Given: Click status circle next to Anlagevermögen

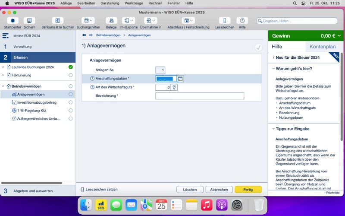Looking at the screenshot, I should [x=71, y=94].
